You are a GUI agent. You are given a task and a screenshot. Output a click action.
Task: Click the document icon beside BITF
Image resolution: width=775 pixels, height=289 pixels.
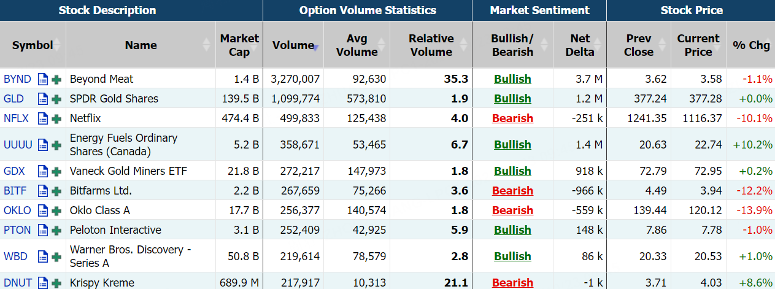coord(43,191)
